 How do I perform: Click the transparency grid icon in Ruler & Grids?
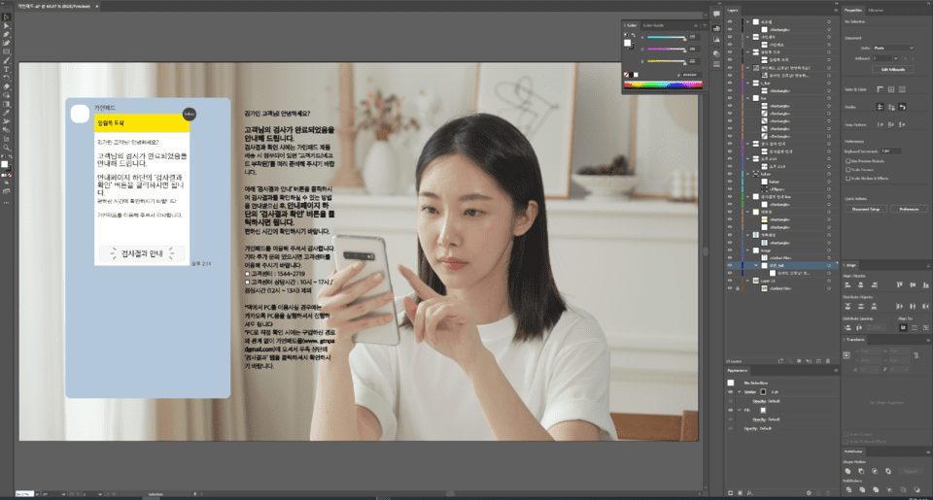coord(902,89)
